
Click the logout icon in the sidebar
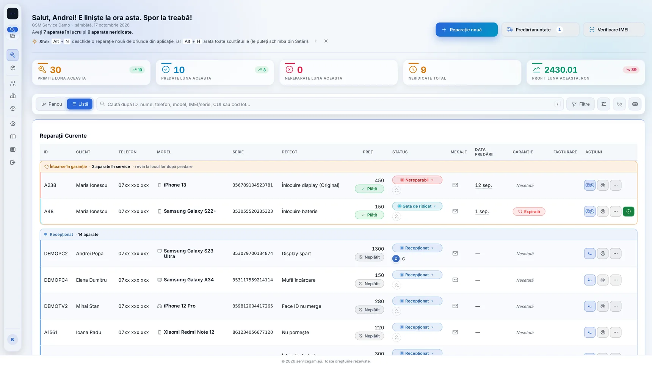coord(13,162)
